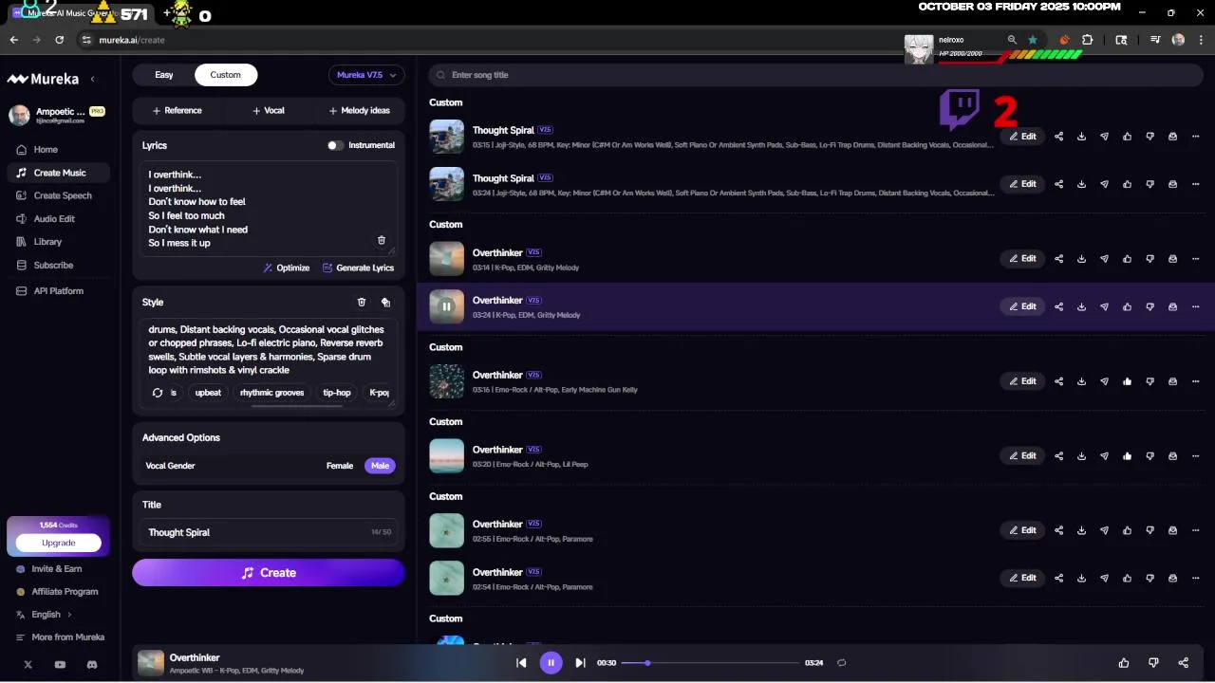
Task: Add a Reference track
Action: click(178, 111)
